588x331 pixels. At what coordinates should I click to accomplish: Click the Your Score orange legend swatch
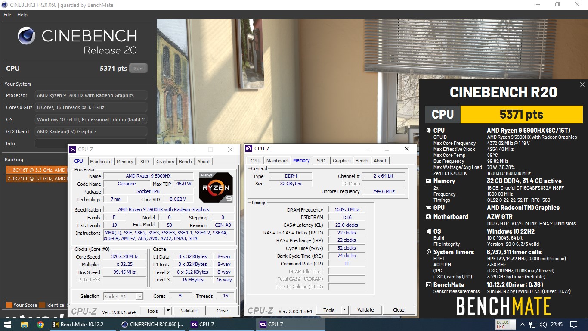9,305
